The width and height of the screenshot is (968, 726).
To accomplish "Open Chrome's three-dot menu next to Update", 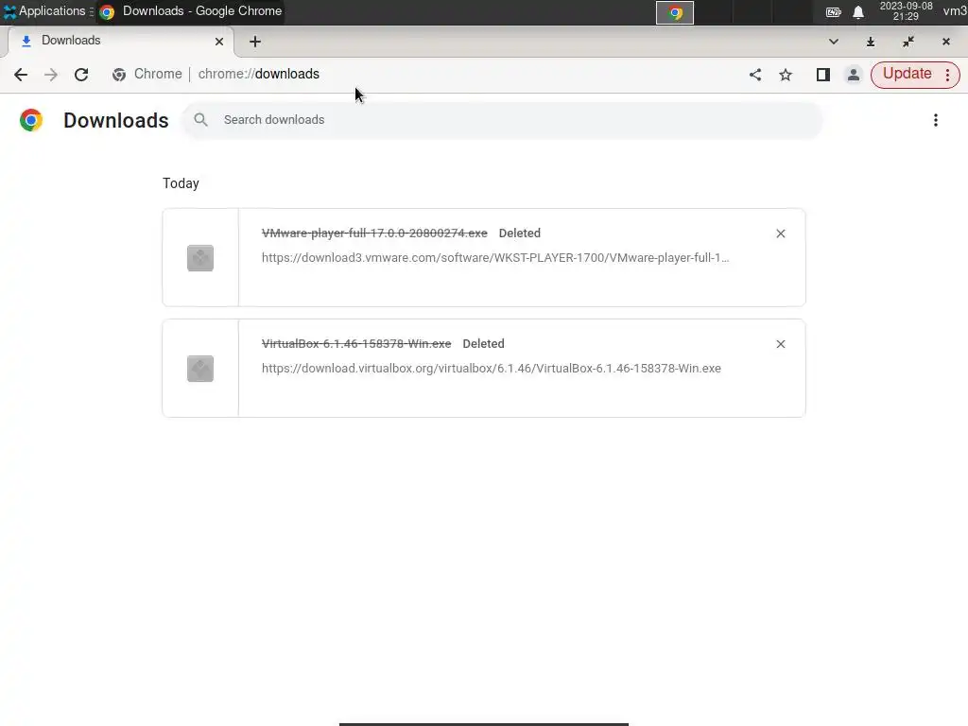I will (x=947, y=75).
